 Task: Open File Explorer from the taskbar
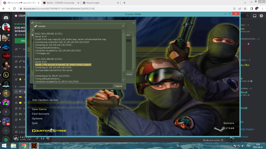pyautogui.click(x=14, y=146)
